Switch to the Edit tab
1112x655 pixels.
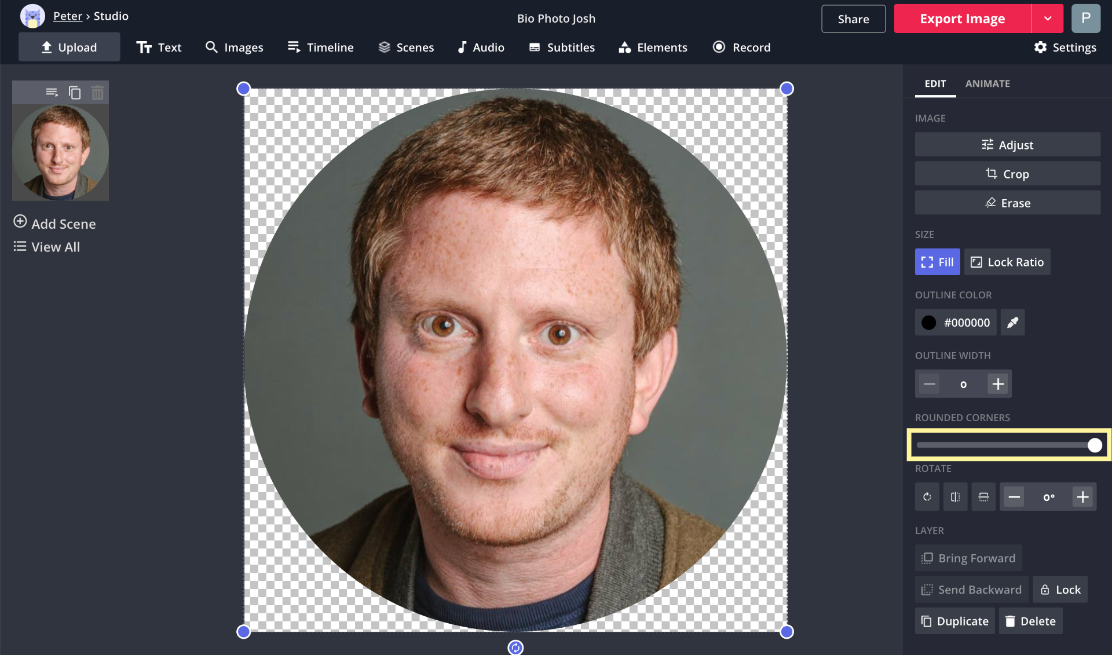pyautogui.click(x=935, y=83)
